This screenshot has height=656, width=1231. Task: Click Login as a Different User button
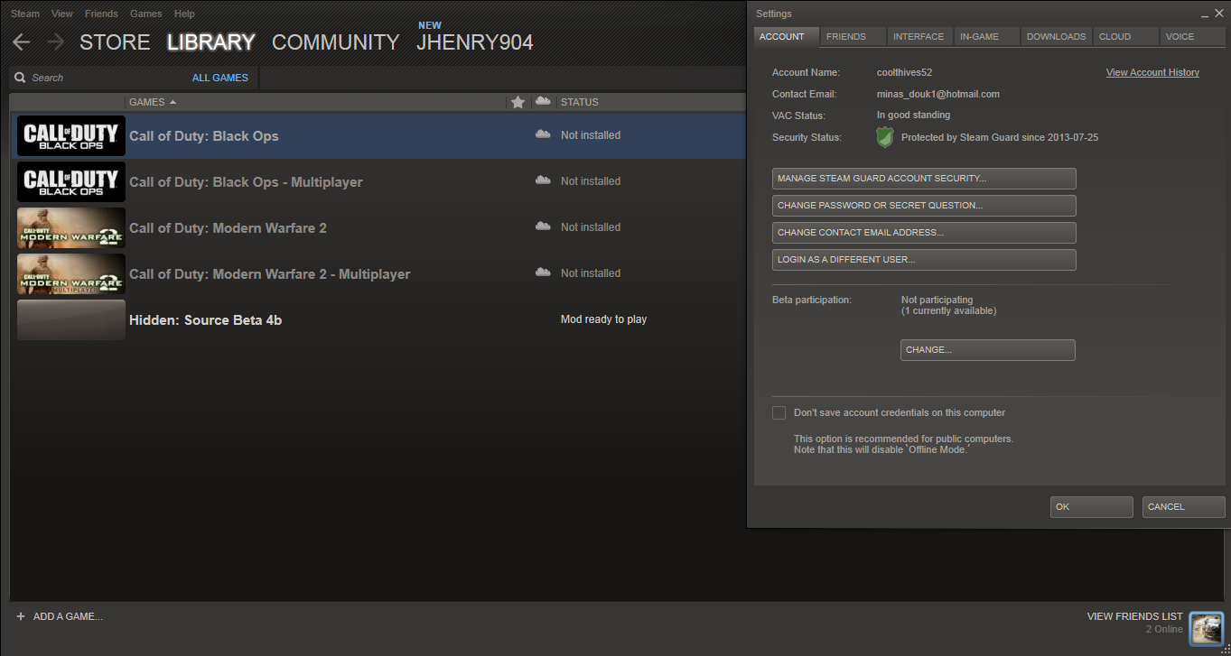pyautogui.click(x=924, y=260)
